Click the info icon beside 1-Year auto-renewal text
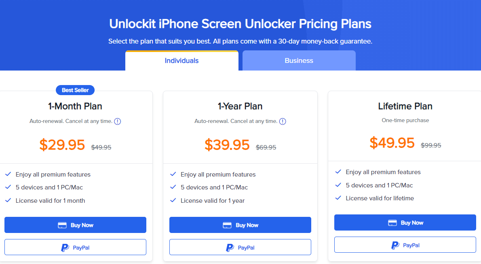This screenshot has height=264, width=481. point(283,121)
